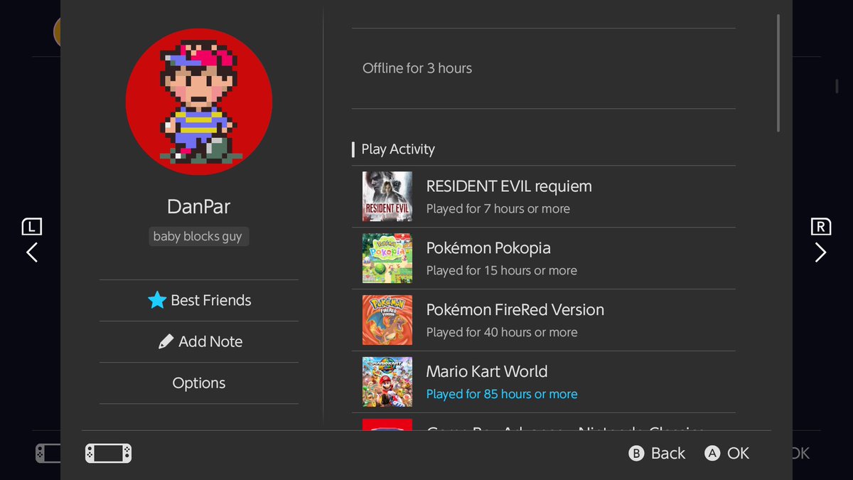Open the Pokémon FireRed cover thumbnail
Screen dimensions: 853x480
click(x=387, y=320)
